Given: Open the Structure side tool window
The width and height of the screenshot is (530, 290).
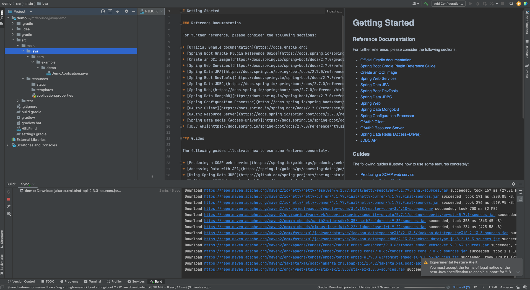Looking at the screenshot, I should tap(2, 239).
